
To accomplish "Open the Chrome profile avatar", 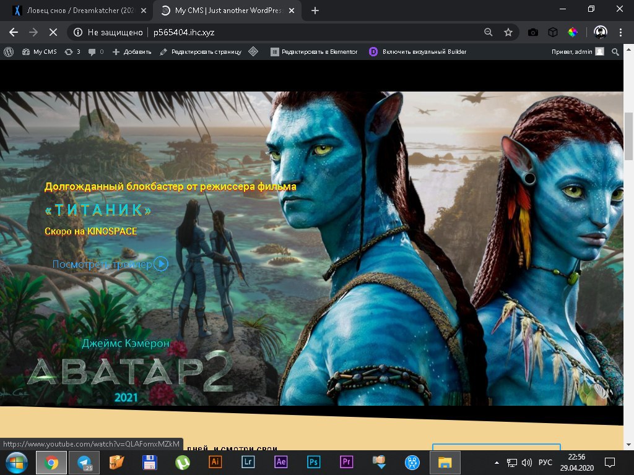I will pyautogui.click(x=601, y=32).
